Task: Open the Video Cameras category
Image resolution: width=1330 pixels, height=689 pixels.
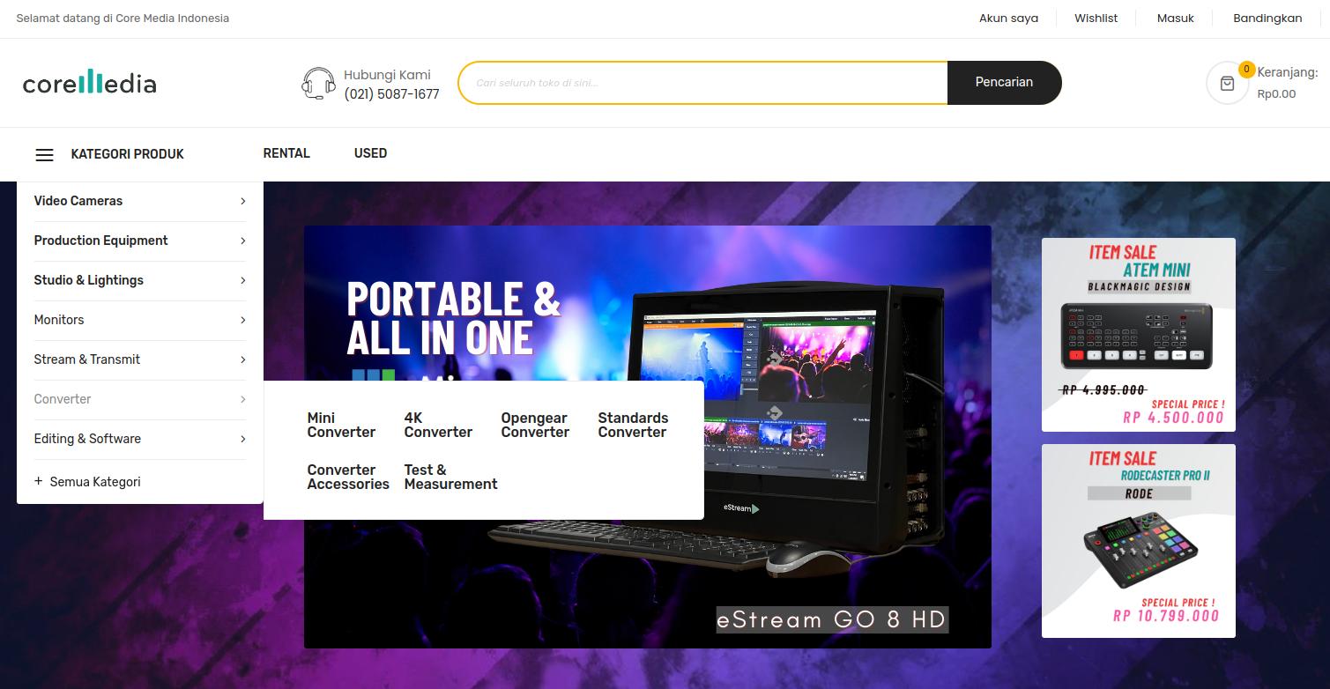Action: (78, 201)
